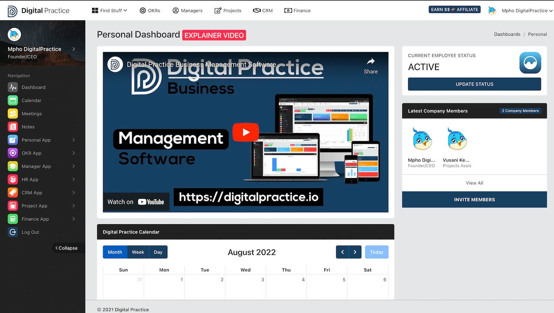Open OKRs in top navigation
The width and height of the screenshot is (554, 313).
[x=150, y=11]
